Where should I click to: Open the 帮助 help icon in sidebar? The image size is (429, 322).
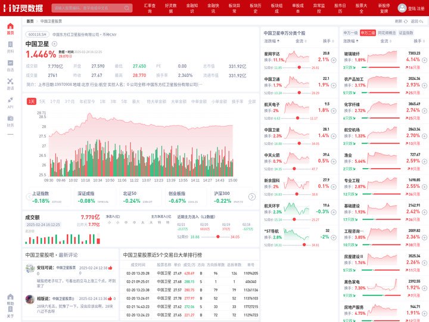click(10, 297)
